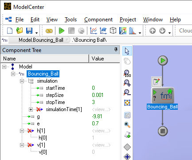
Task: Open the Component menu
Action: pos(98,20)
